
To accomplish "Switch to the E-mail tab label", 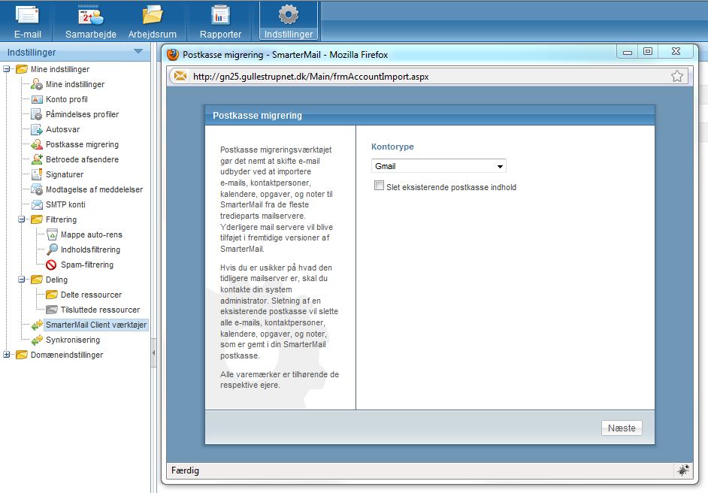I will [28, 35].
